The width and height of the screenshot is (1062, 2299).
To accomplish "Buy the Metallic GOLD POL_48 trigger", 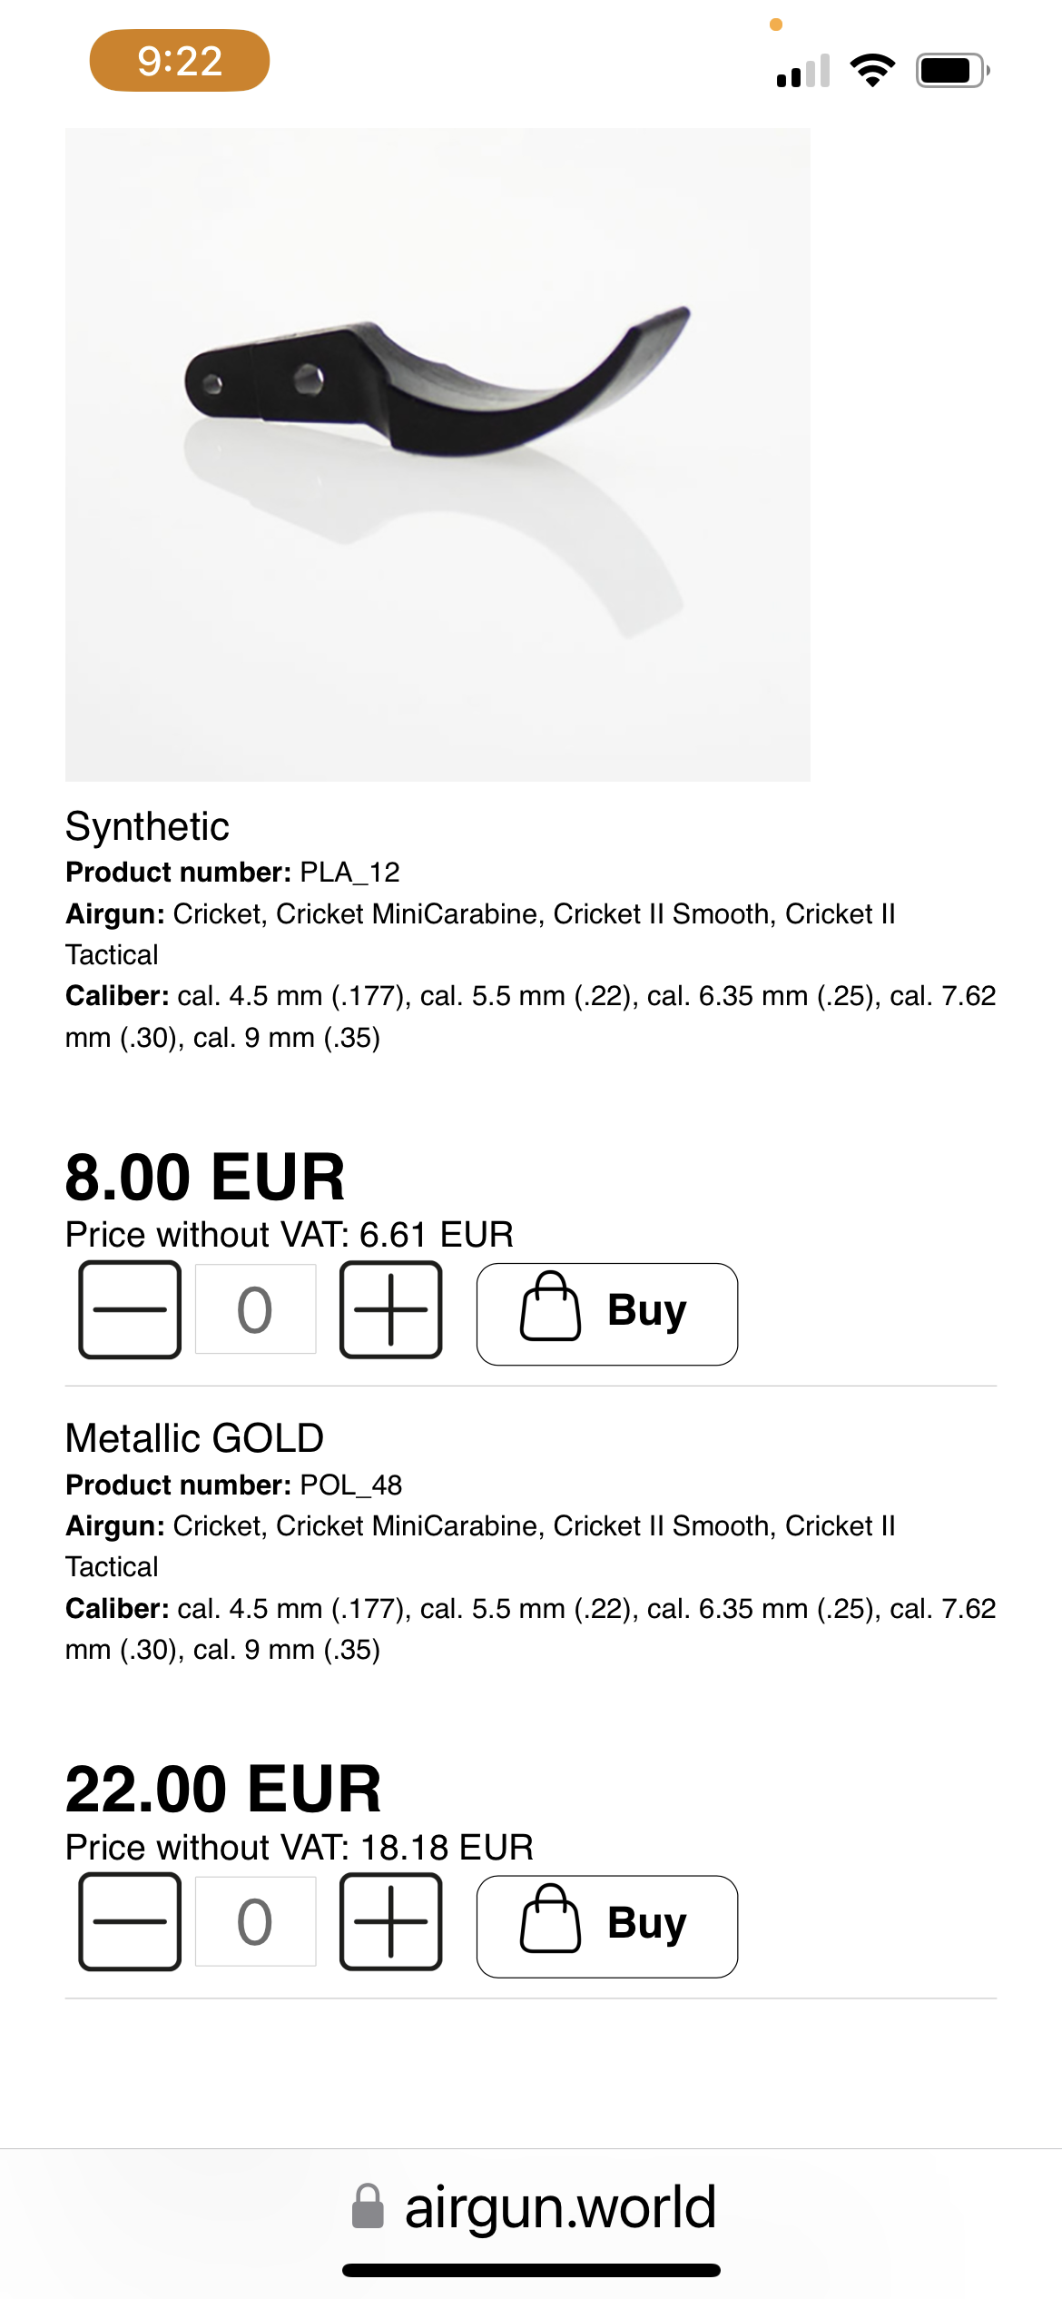I will [607, 1926].
